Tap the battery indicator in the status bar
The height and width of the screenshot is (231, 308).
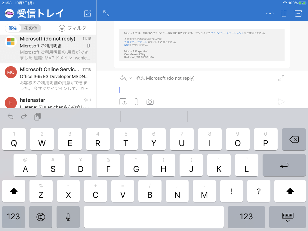pos(302,3)
